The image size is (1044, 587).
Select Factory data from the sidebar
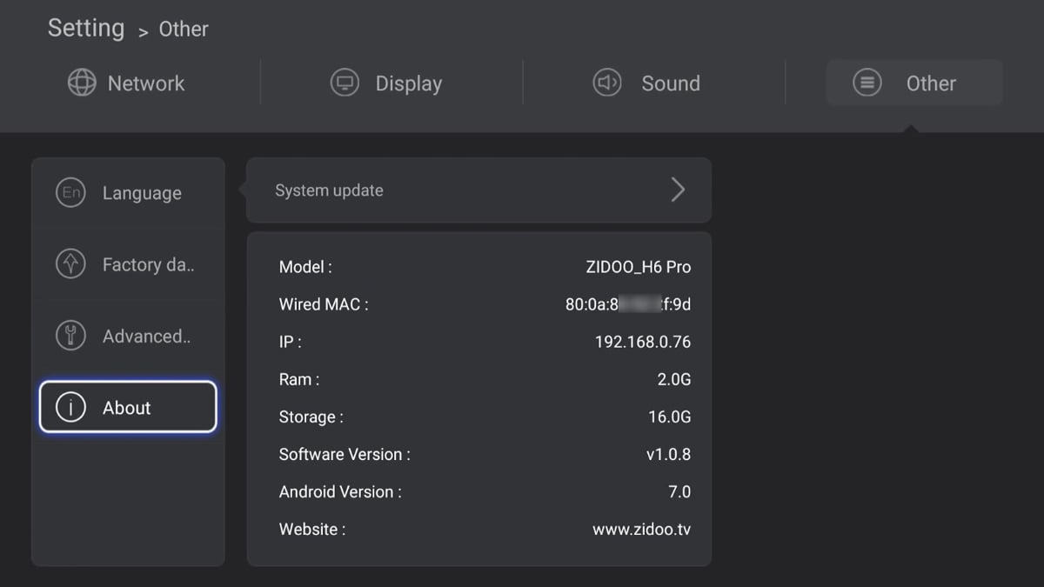(128, 264)
